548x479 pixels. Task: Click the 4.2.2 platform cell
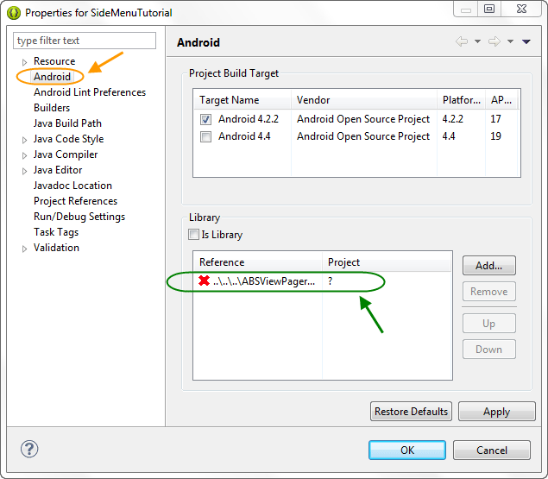pyautogui.click(x=452, y=119)
